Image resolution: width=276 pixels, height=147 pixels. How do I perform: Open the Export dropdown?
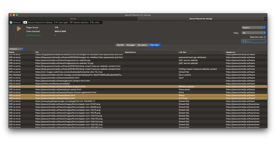(253, 28)
